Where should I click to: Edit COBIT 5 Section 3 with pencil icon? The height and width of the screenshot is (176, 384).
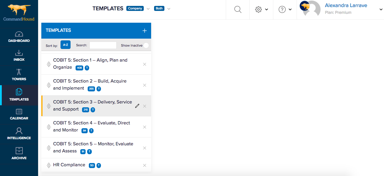(137, 106)
